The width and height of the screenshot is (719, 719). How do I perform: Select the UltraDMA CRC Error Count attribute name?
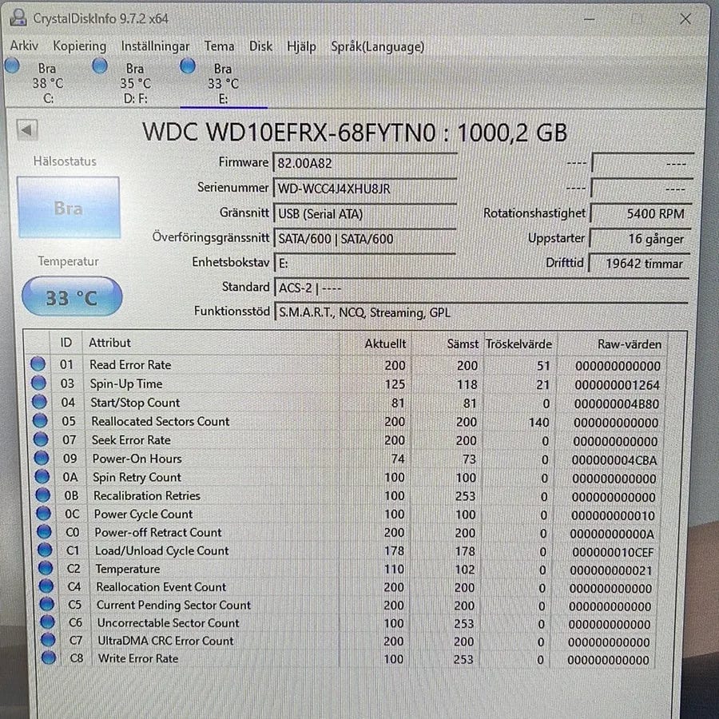165,641
